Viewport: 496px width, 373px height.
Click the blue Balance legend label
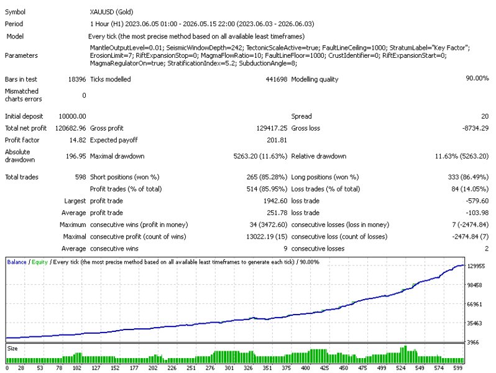(x=17, y=262)
